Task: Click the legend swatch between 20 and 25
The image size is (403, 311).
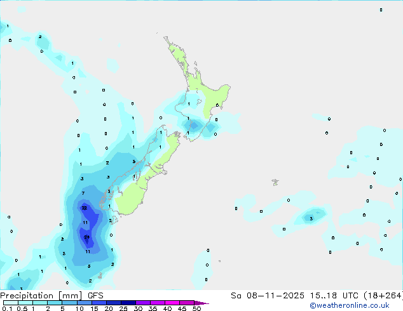Action: (x=113, y=303)
